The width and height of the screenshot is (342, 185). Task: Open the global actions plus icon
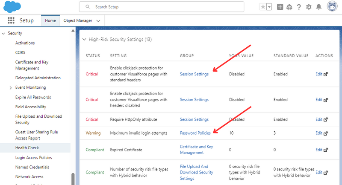(x=280, y=7)
